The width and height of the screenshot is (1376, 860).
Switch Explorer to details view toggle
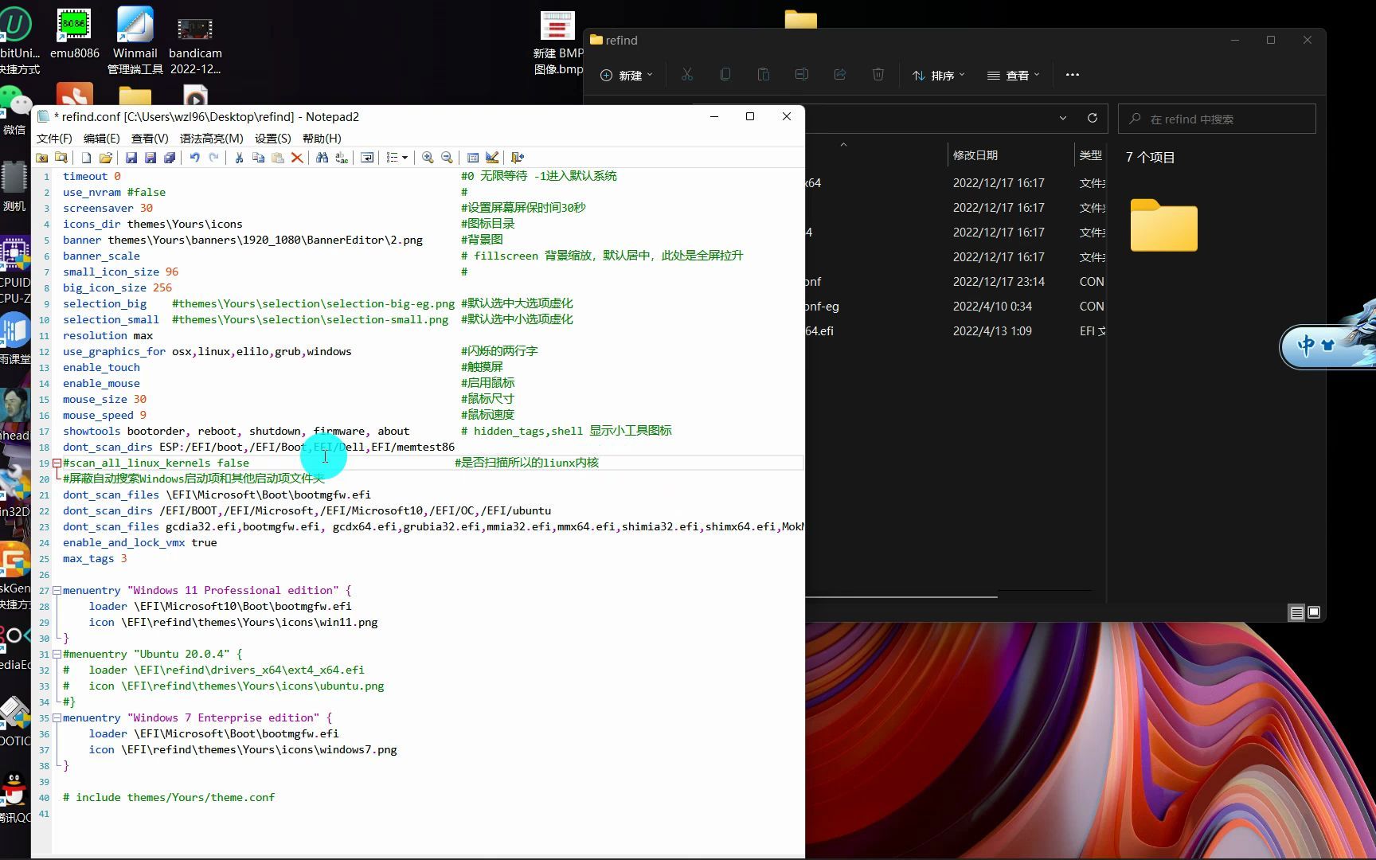(1297, 612)
